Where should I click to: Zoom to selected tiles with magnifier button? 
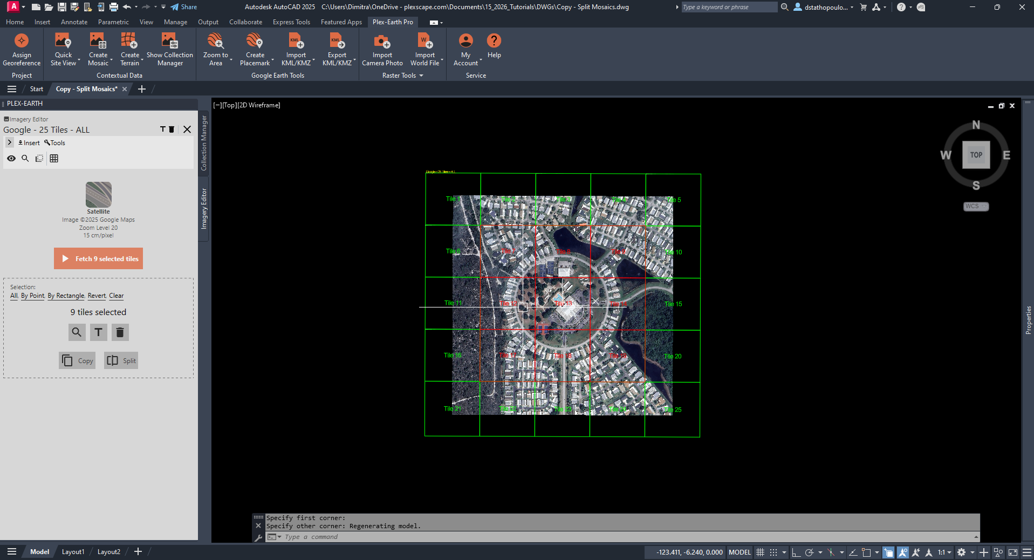pos(77,332)
